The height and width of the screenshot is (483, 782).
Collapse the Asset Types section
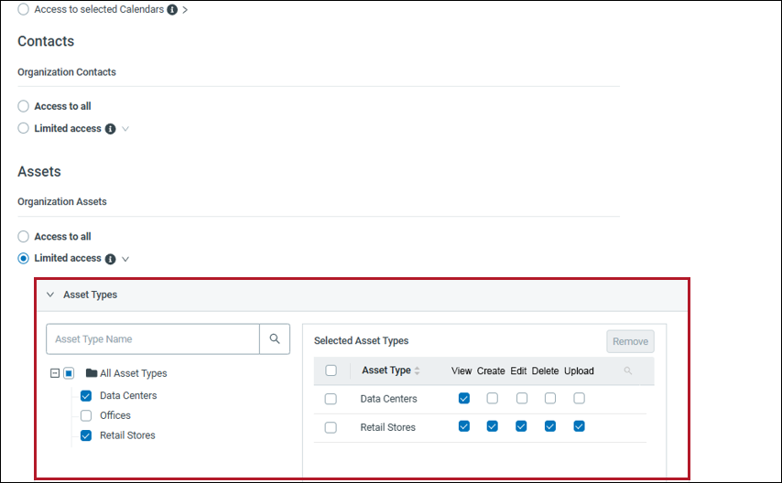(x=50, y=295)
